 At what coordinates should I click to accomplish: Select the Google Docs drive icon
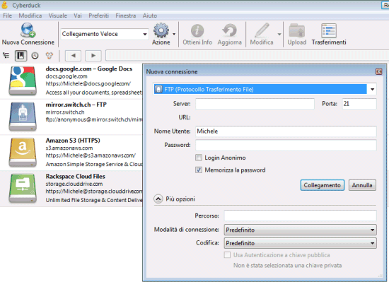click(23, 81)
